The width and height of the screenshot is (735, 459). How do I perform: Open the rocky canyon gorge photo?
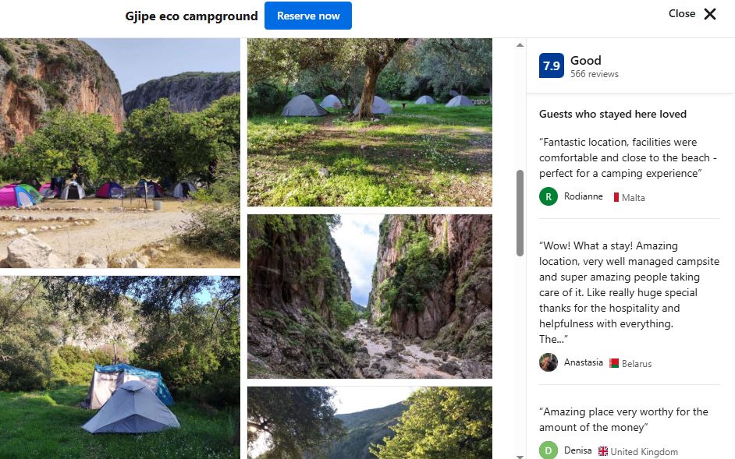pos(369,296)
